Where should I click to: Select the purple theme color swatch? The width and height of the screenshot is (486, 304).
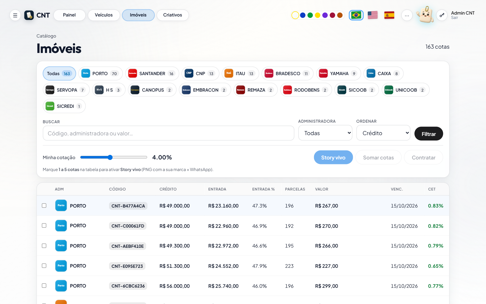325,15
